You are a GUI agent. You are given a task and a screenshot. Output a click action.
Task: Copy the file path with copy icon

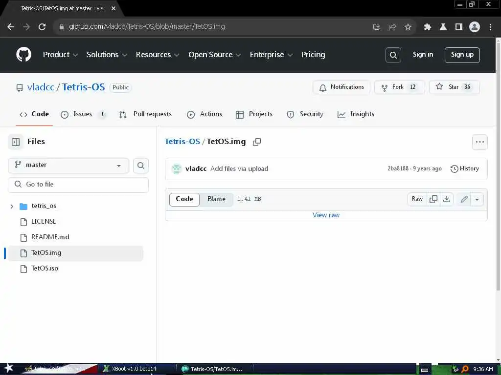click(x=256, y=142)
